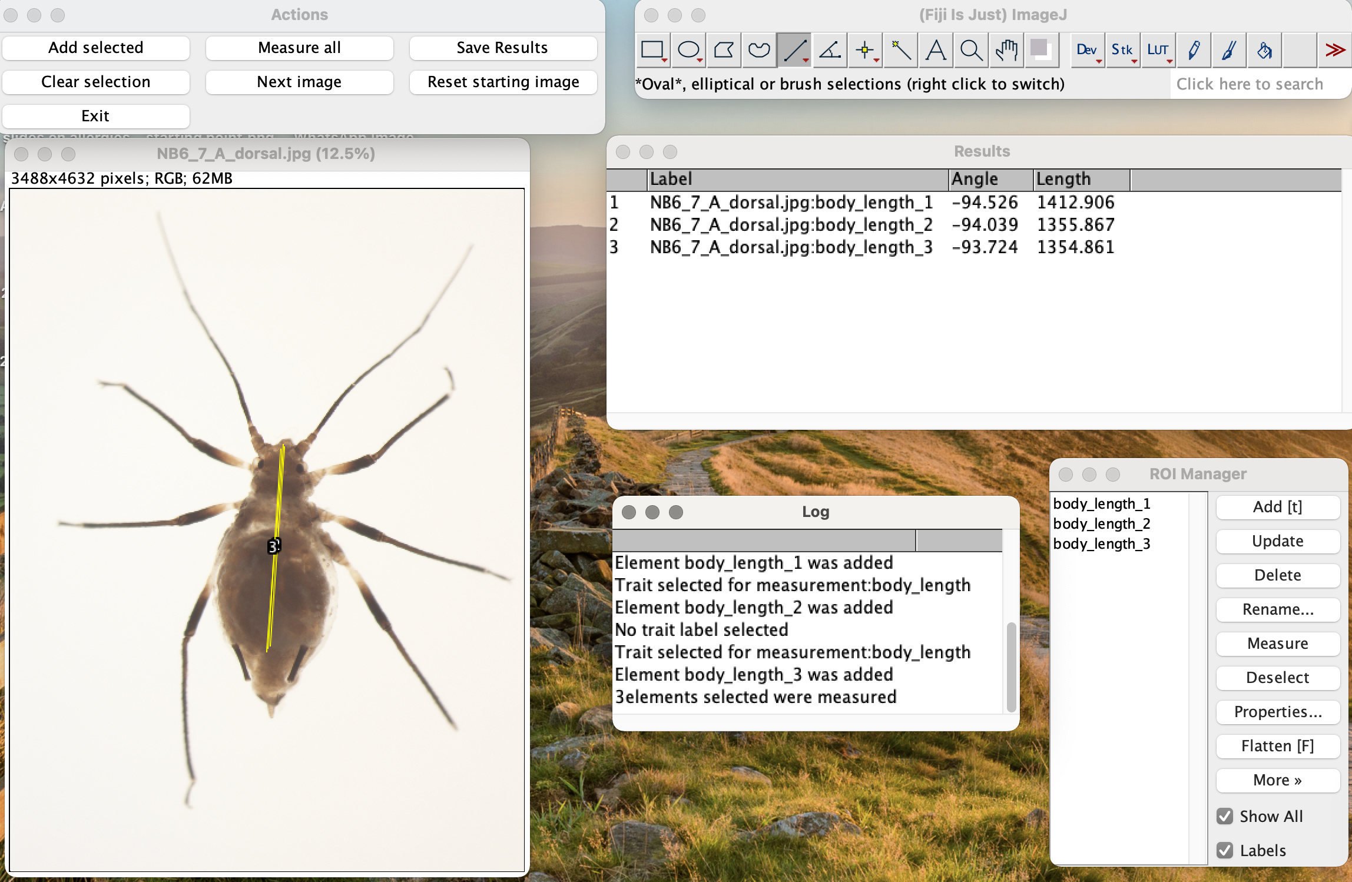Click Exit in Actions window

[96, 116]
